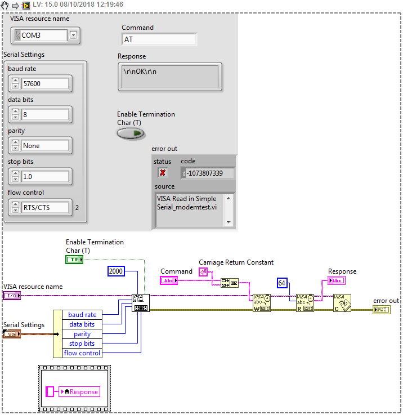Select data bits in the unbundle node
This screenshot has height=415, width=403.
82,324
